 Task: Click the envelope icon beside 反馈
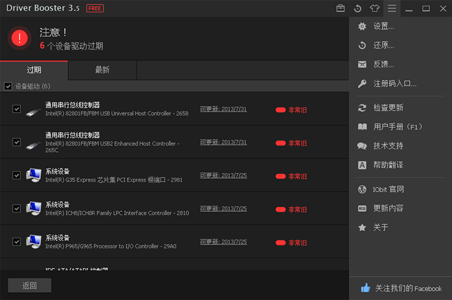point(362,64)
